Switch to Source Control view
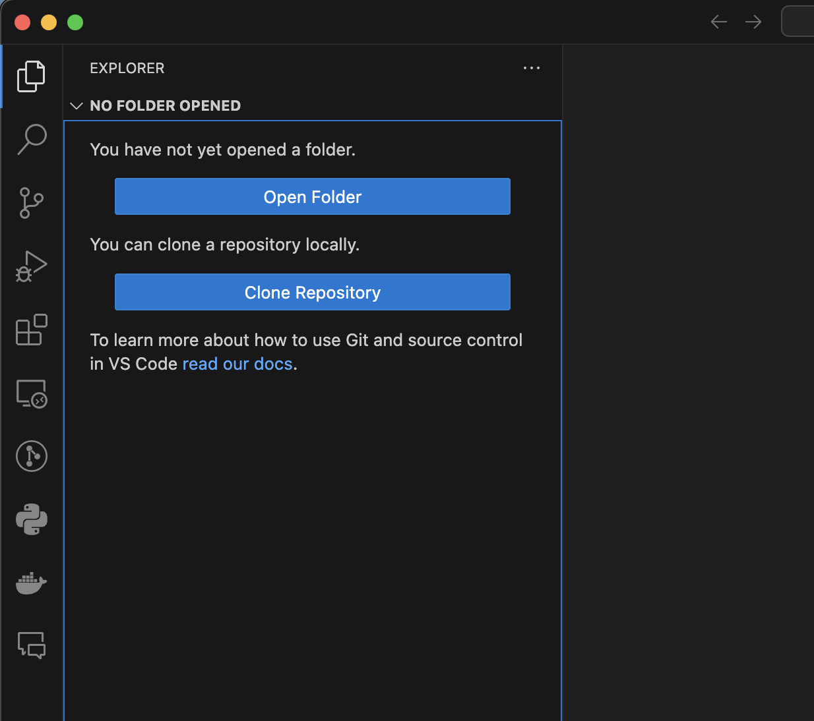The width and height of the screenshot is (814, 721). pos(31,203)
